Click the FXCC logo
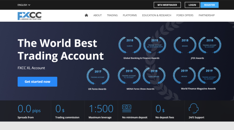The image size is (234, 130). click(x=30, y=16)
